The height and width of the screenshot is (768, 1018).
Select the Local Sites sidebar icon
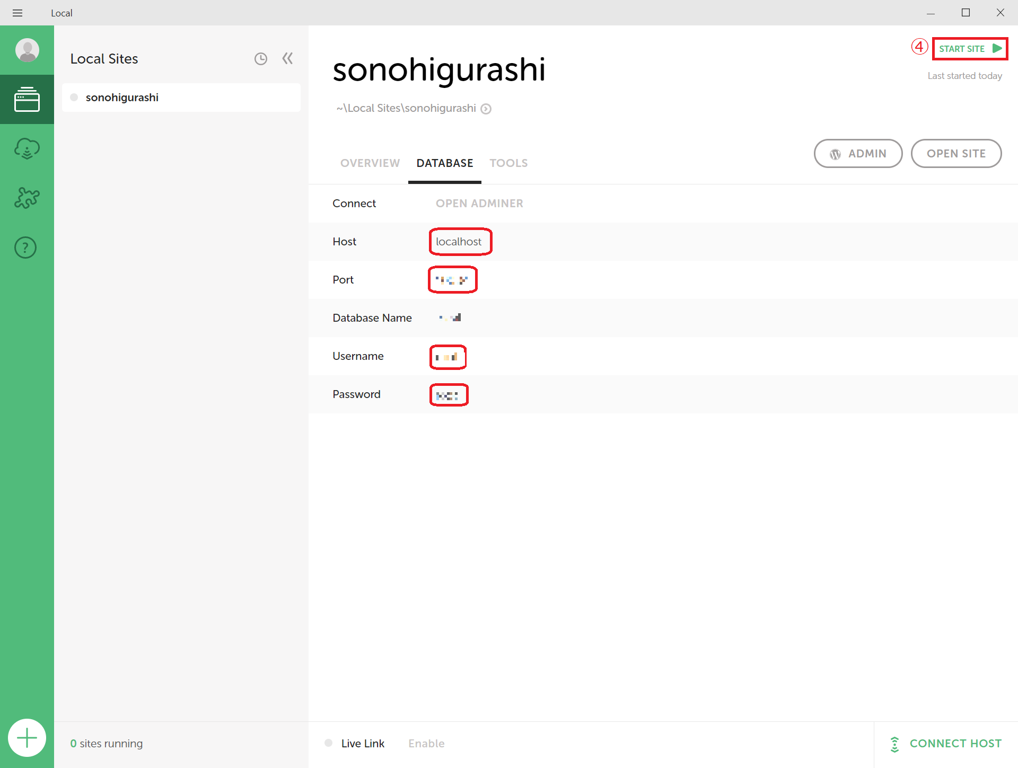pyautogui.click(x=27, y=100)
